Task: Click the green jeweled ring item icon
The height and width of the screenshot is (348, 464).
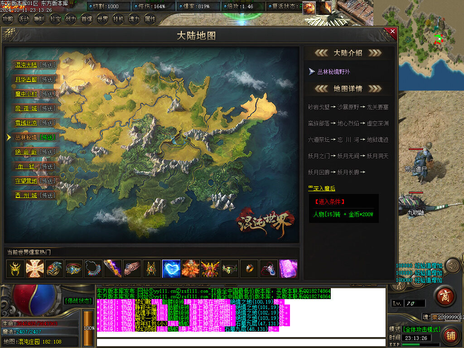Action: (54, 269)
